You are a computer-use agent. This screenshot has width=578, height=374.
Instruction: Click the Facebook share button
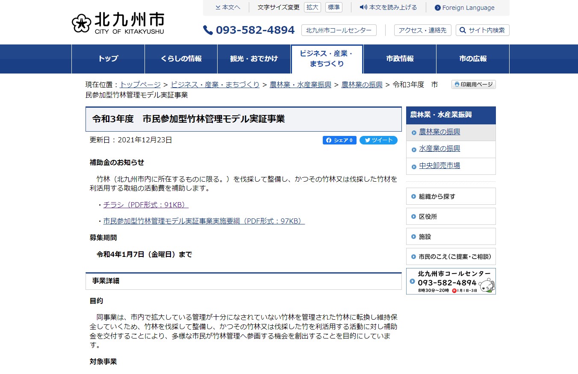pos(339,140)
